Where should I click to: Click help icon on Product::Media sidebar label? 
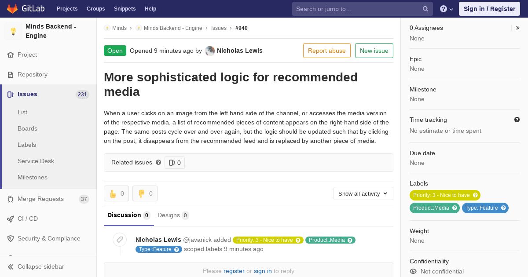pyautogui.click(x=455, y=208)
